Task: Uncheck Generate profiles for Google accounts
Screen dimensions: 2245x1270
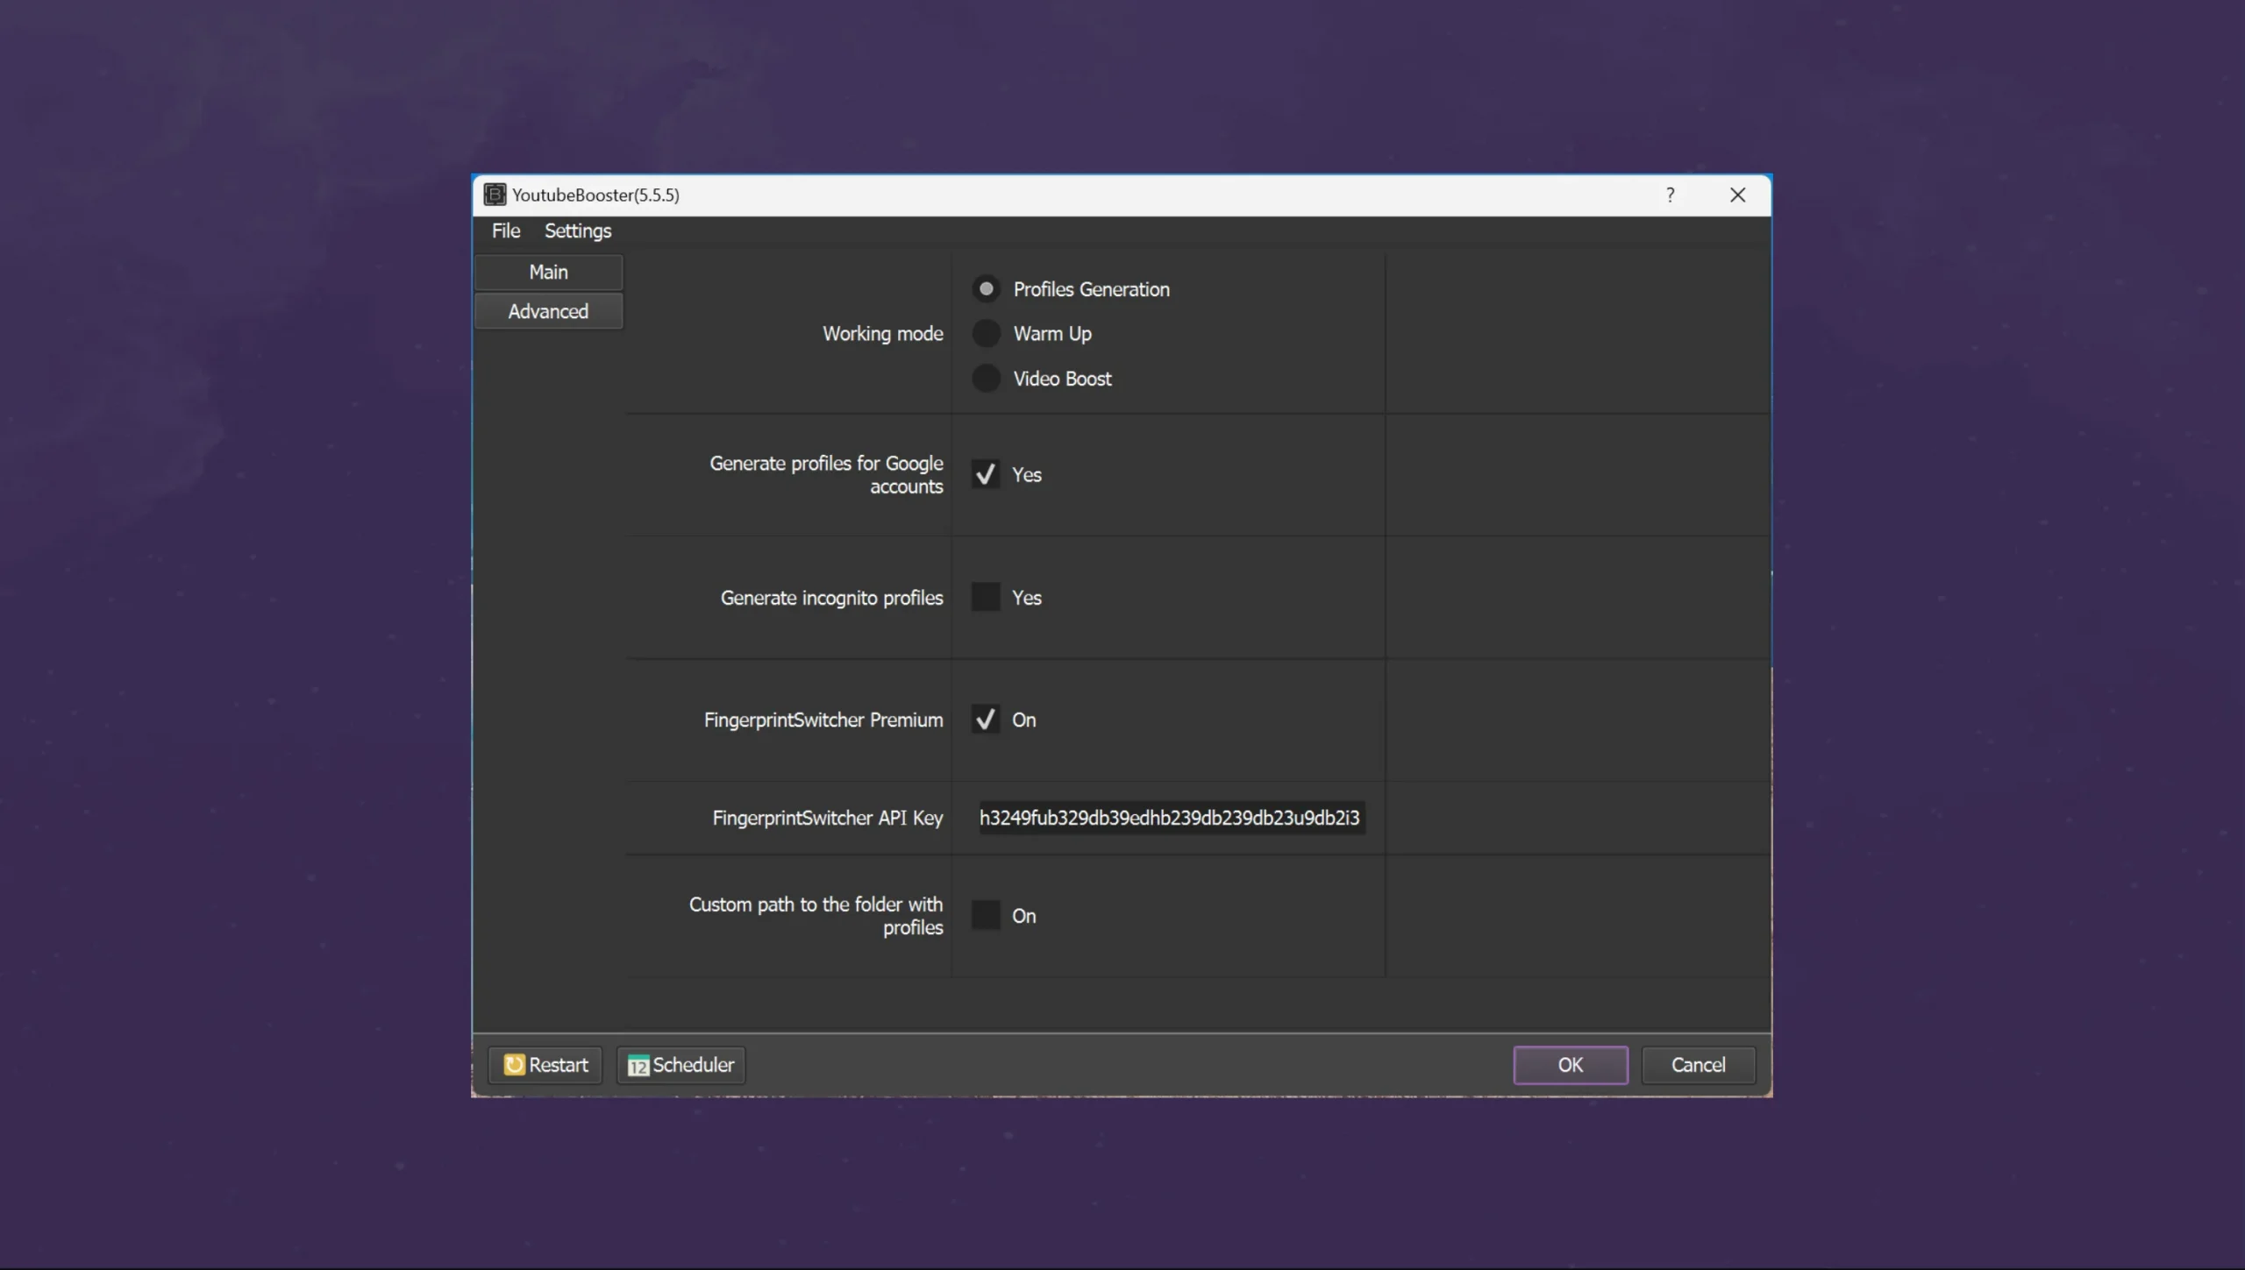Action: [985, 474]
